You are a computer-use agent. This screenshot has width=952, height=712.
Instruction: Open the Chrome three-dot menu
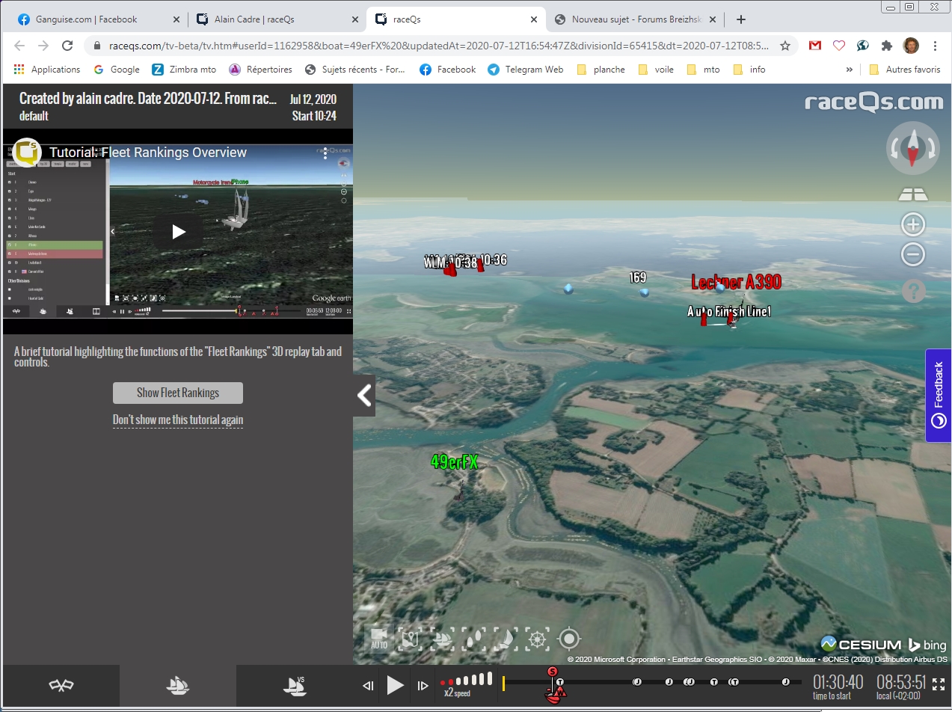(x=936, y=46)
